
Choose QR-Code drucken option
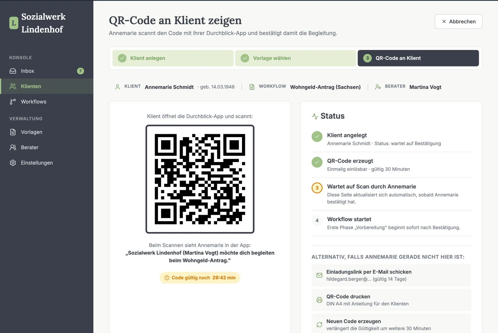(x=391, y=300)
